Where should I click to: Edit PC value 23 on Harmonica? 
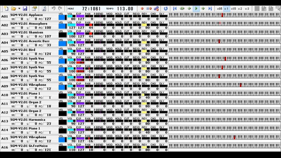[47, 123]
